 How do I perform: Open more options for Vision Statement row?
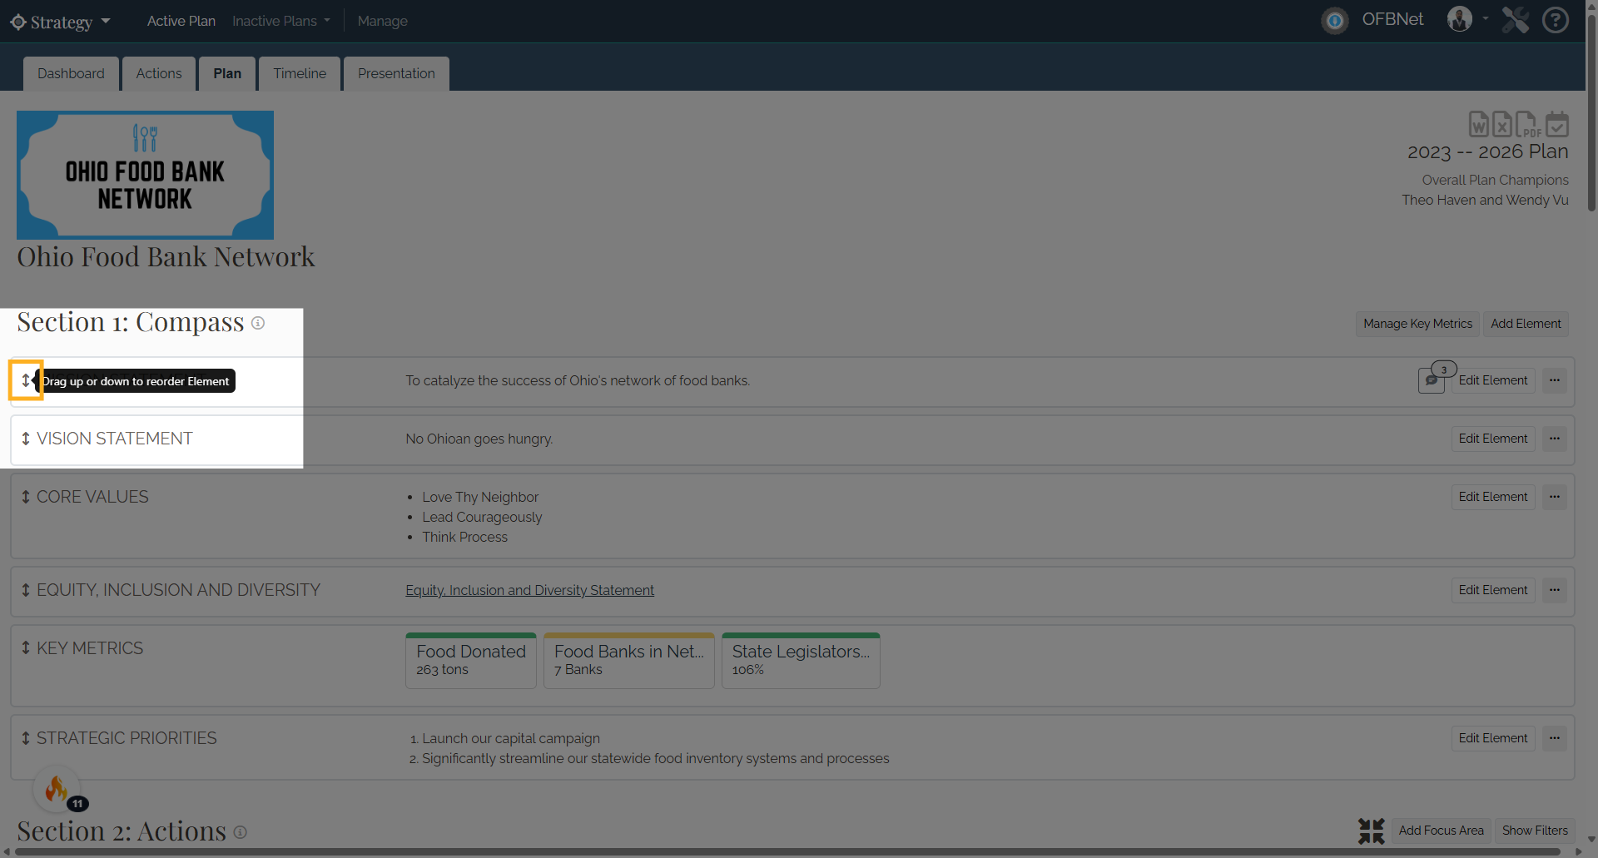[x=1555, y=439]
